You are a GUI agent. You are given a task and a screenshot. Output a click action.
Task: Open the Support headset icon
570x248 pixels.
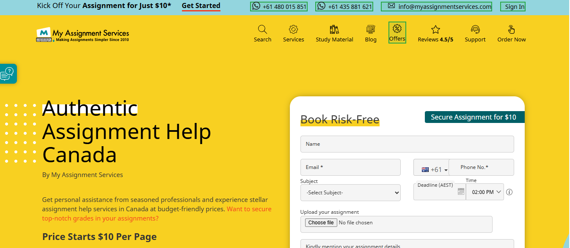(x=475, y=30)
